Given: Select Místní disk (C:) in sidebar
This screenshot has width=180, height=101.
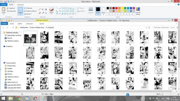Looking at the screenshot, I should 12,82.
